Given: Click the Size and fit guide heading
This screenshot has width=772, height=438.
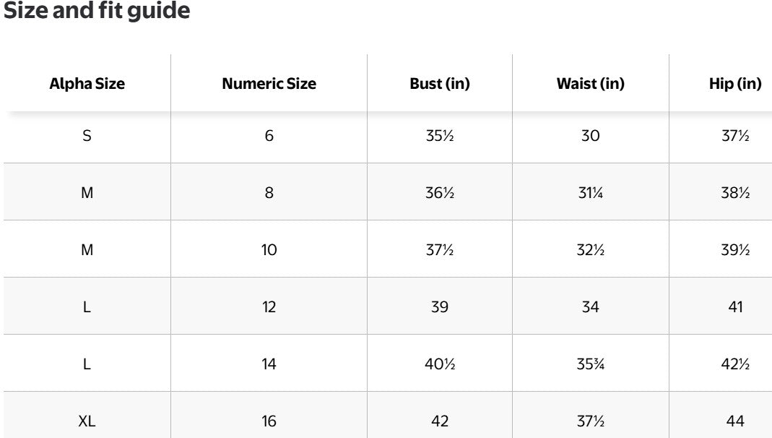Looking at the screenshot, I should [x=97, y=12].
